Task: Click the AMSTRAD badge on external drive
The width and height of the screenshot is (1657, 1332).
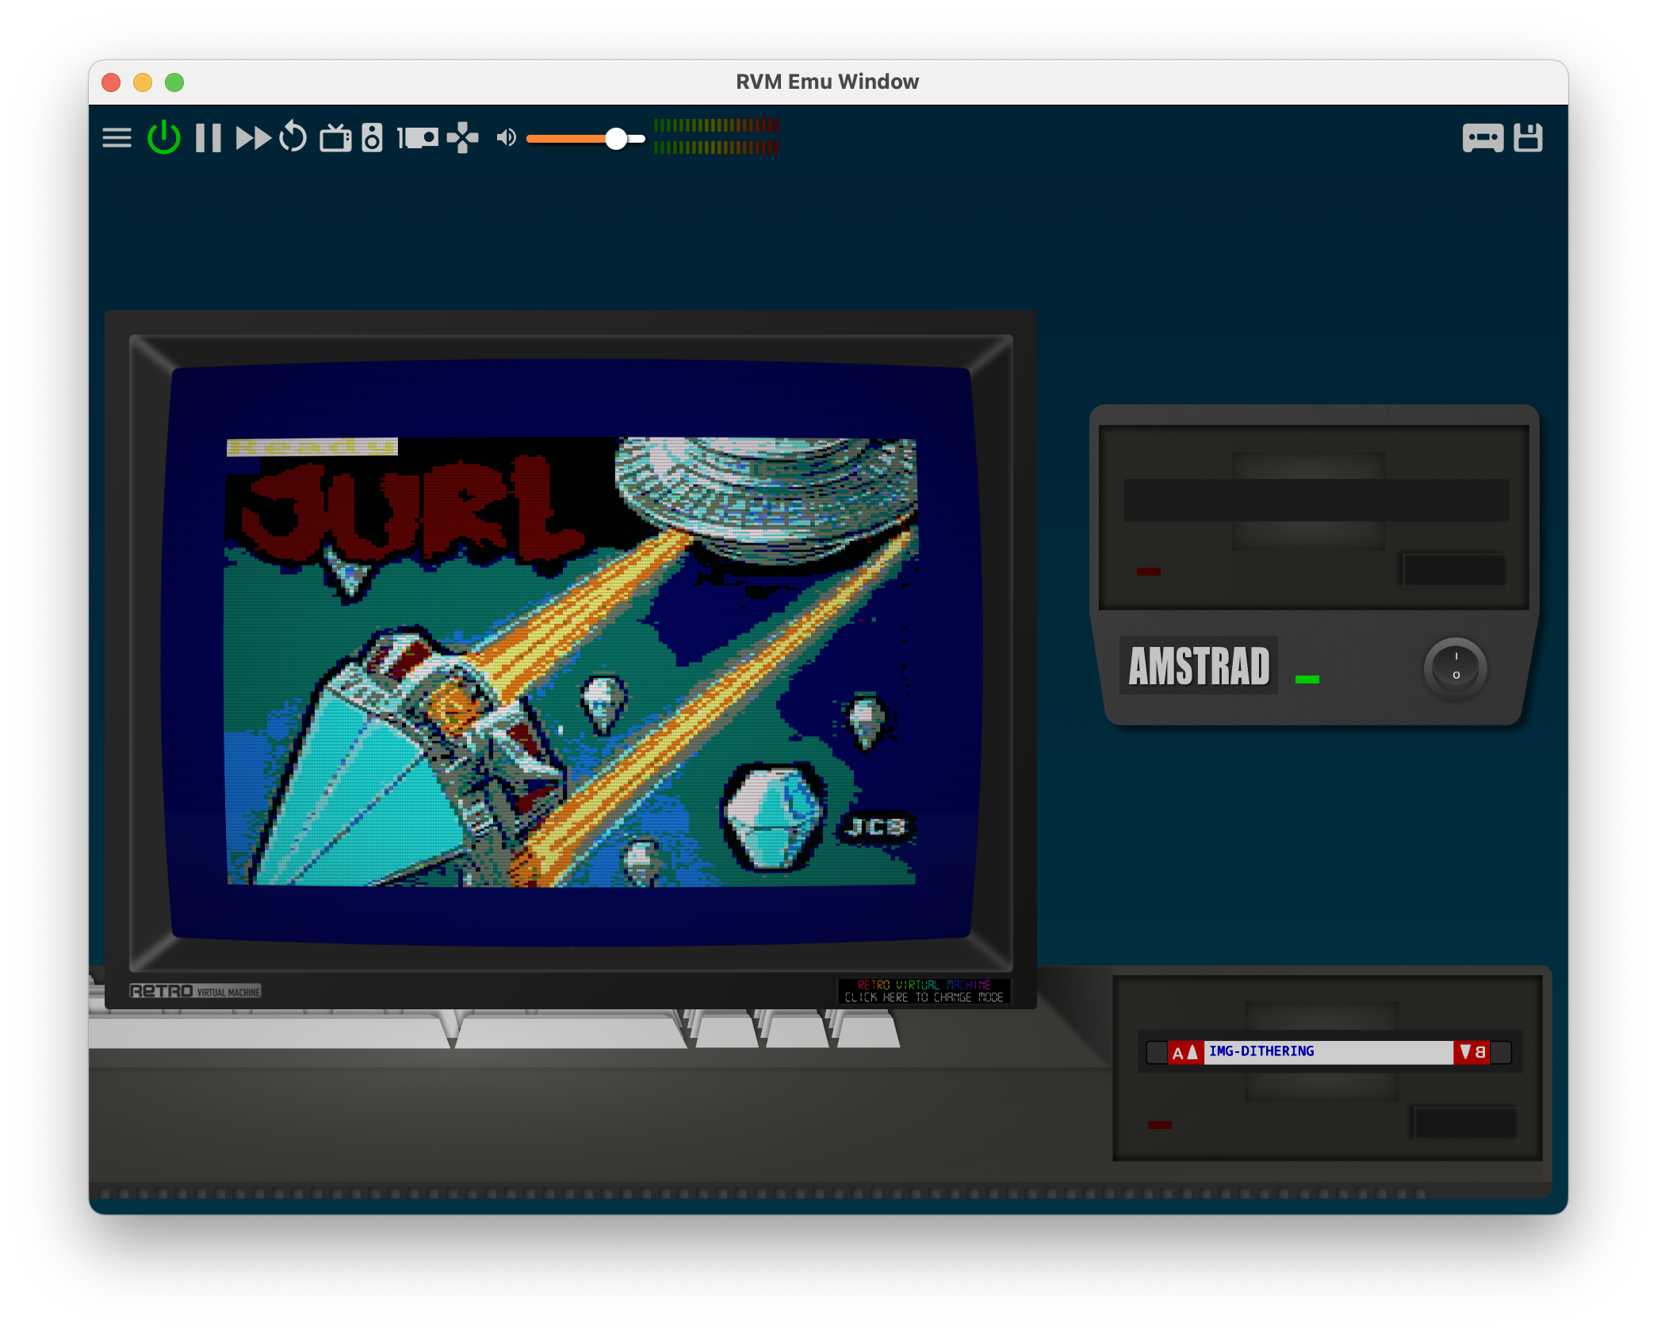Action: [1199, 665]
